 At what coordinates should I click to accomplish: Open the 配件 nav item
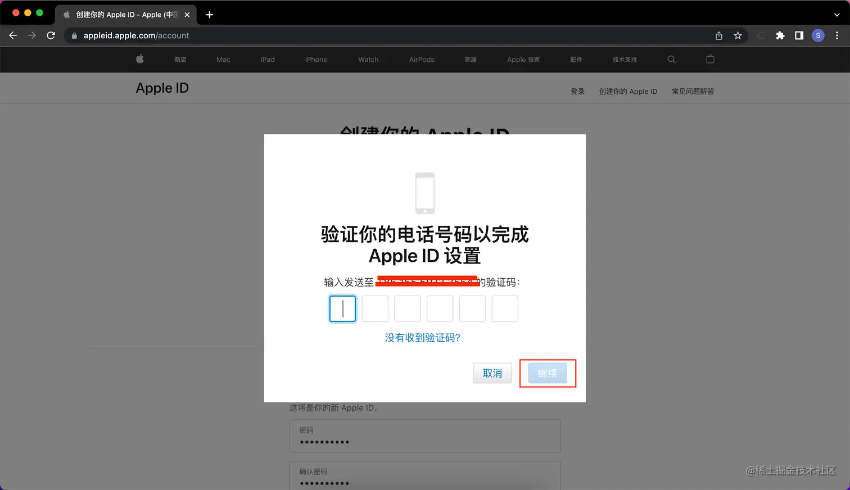[576, 60]
